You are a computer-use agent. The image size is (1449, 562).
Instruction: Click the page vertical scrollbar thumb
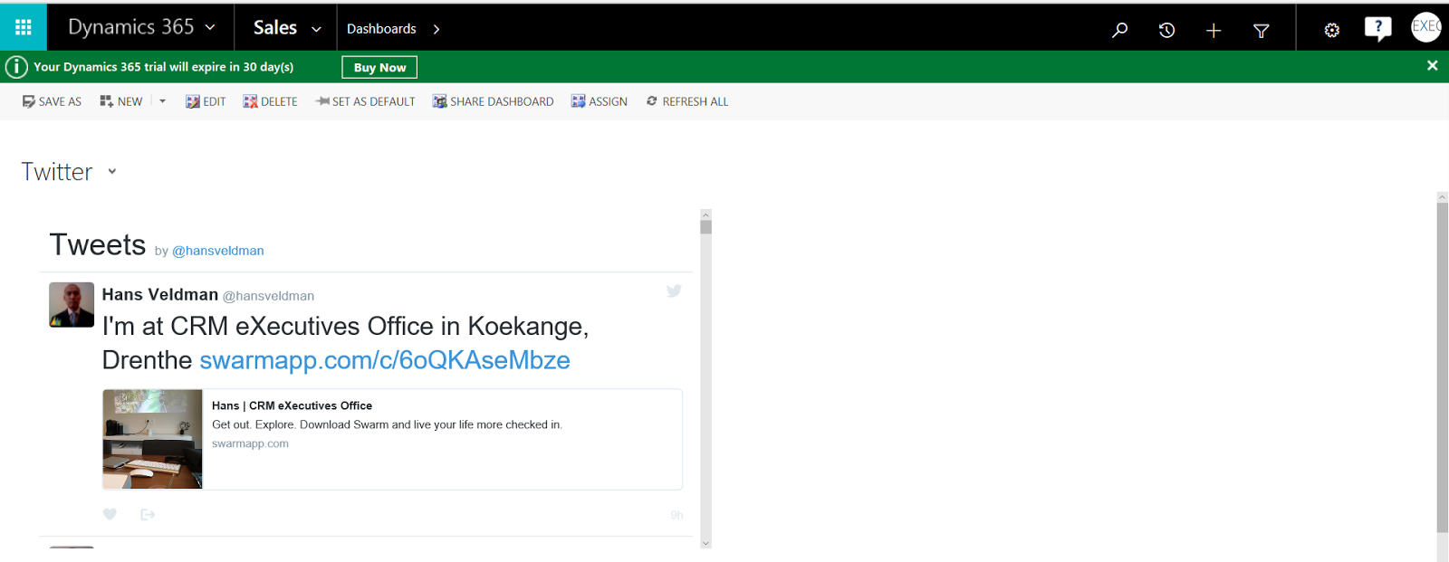(1442, 367)
